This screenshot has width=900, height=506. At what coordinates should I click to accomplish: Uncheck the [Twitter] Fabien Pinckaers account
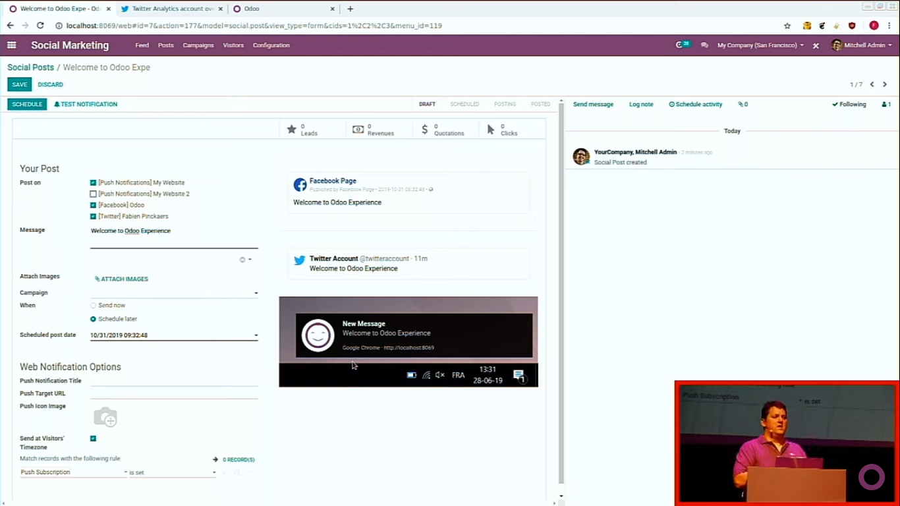point(93,216)
